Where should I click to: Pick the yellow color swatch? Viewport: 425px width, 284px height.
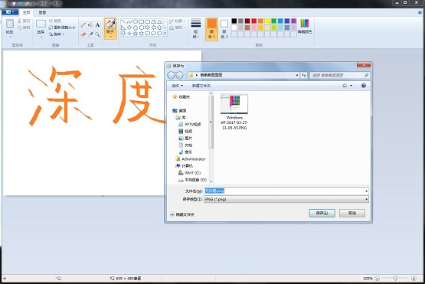pos(267,21)
